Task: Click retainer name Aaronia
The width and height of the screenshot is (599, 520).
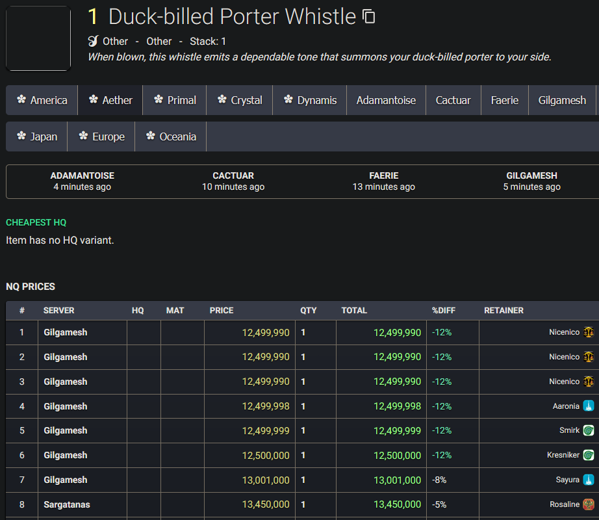Action: (x=566, y=406)
